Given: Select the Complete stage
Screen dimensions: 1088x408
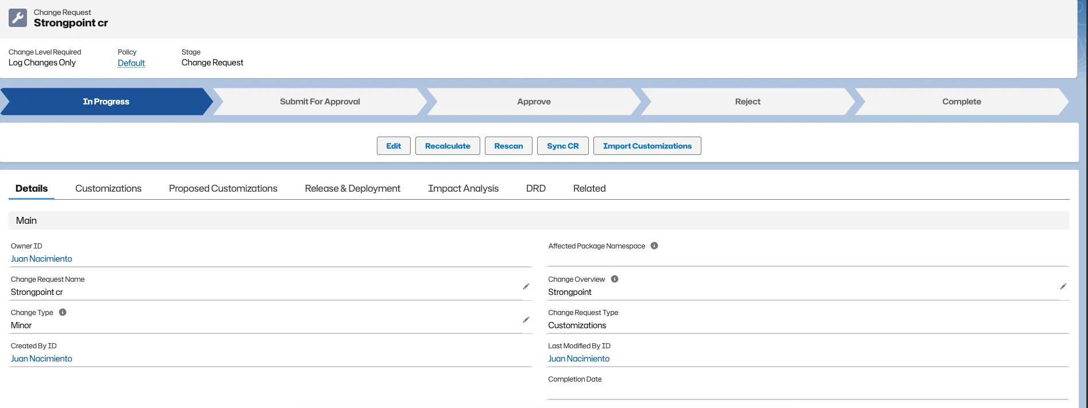Looking at the screenshot, I should point(962,102).
